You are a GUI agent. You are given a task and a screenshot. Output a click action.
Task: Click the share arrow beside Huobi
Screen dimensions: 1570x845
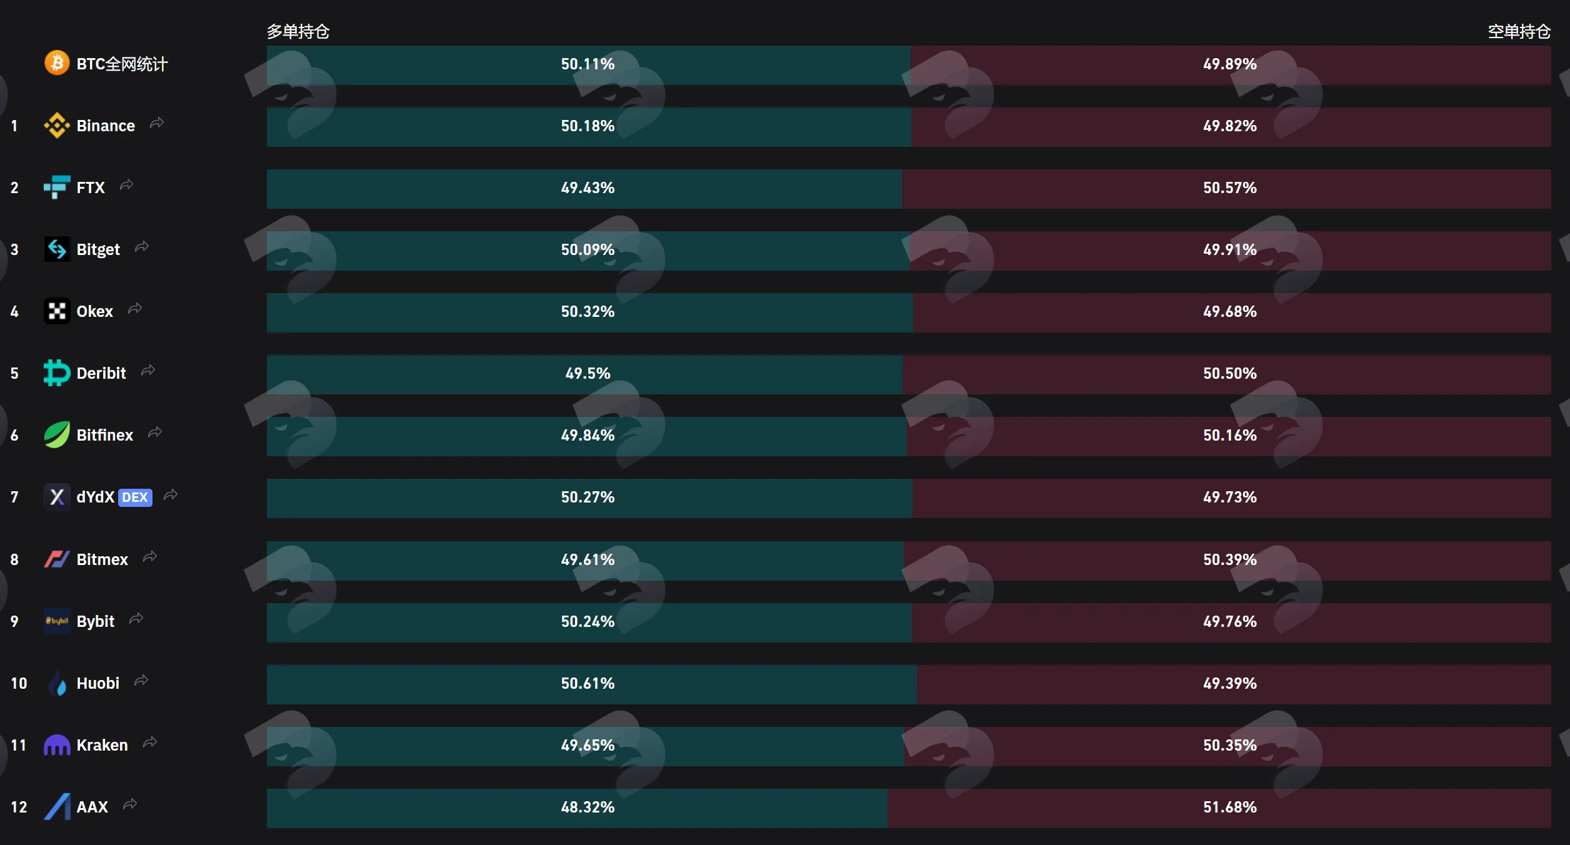(x=141, y=681)
